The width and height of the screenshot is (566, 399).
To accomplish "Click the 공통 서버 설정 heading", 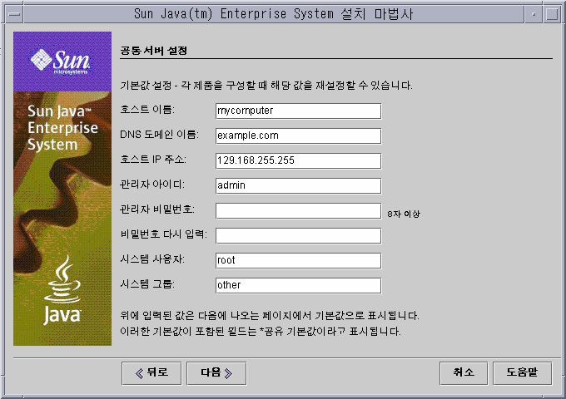I will click(154, 51).
